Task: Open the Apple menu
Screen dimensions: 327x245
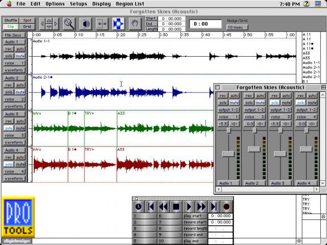Action: [x=9, y=4]
